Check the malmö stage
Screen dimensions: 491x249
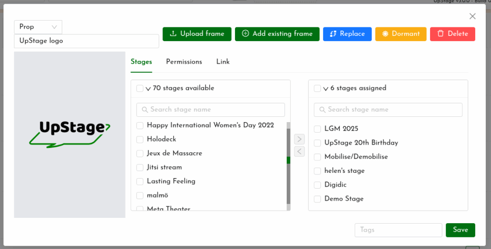click(x=140, y=195)
